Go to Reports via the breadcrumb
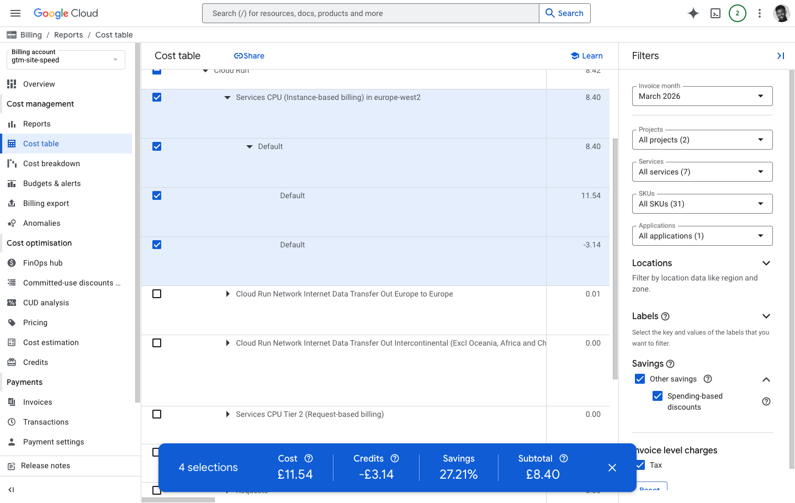Viewport: 795px width, 503px height. pyautogui.click(x=68, y=34)
